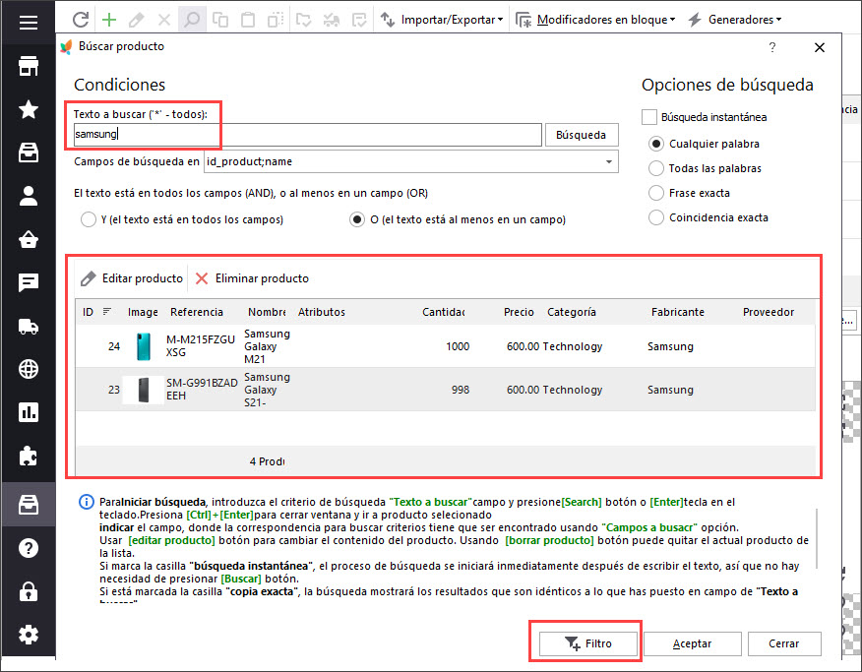Sort by Cantidad column header
This screenshot has width=862, height=672.
click(x=443, y=312)
